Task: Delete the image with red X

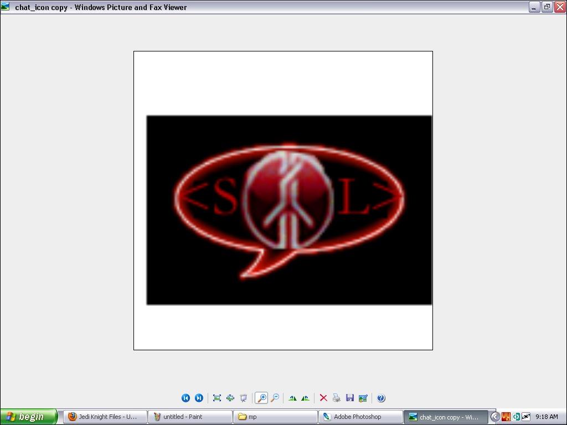Action: (x=323, y=398)
